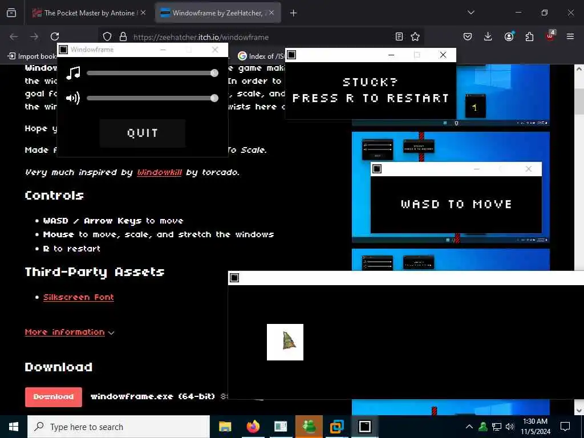
Task: Toggle reader view icon
Action: pos(399,36)
